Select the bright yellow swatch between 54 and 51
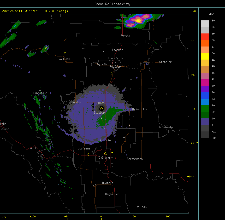The height and width of the screenshot is (220, 225). [x=205, y=56]
